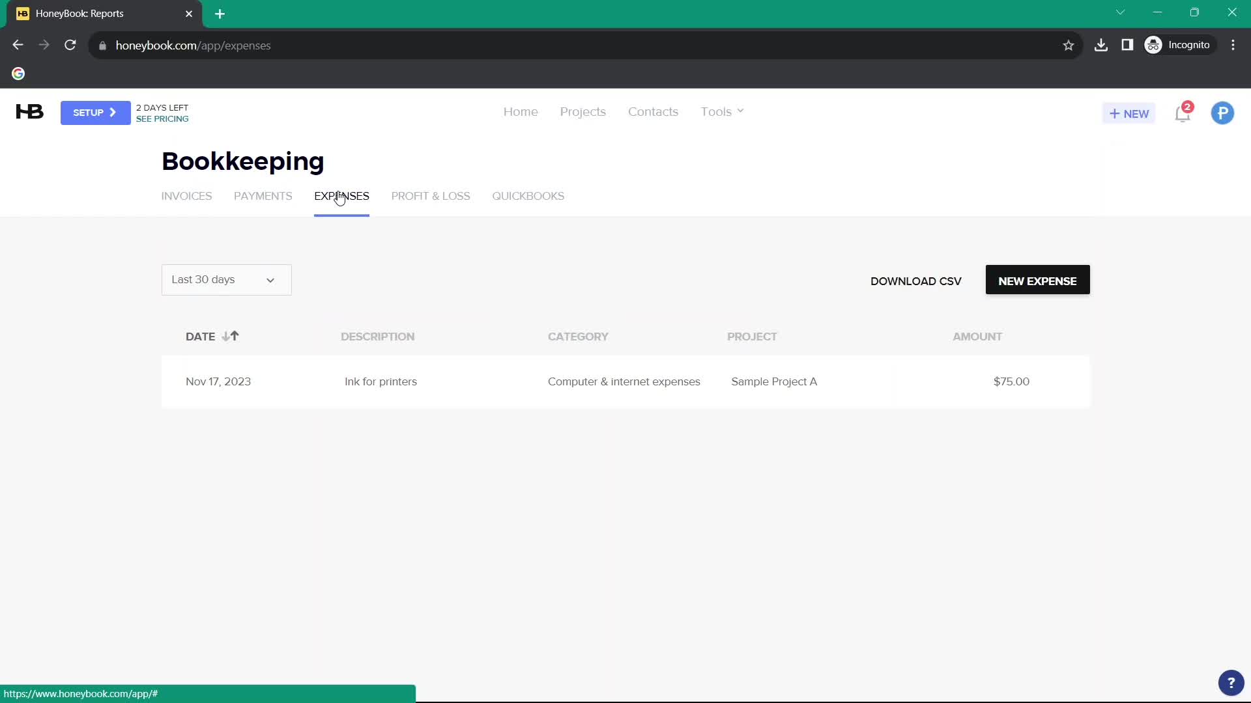Select the Expenses tab
The width and height of the screenshot is (1251, 703).
coord(341,196)
